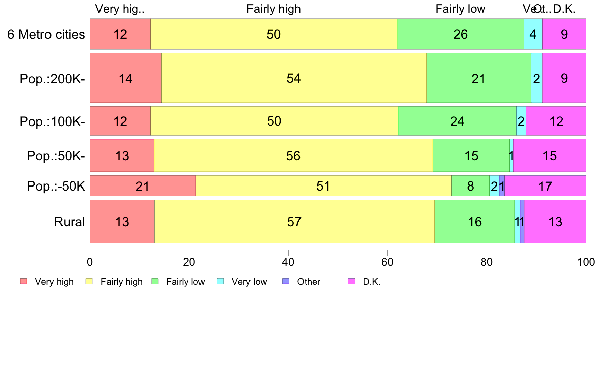Click the Fairly low green legend swatch
The image size is (600, 371).
[x=155, y=282]
